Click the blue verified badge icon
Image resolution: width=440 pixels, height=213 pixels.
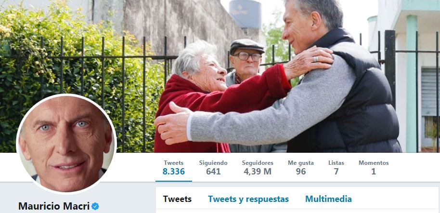tap(95, 206)
